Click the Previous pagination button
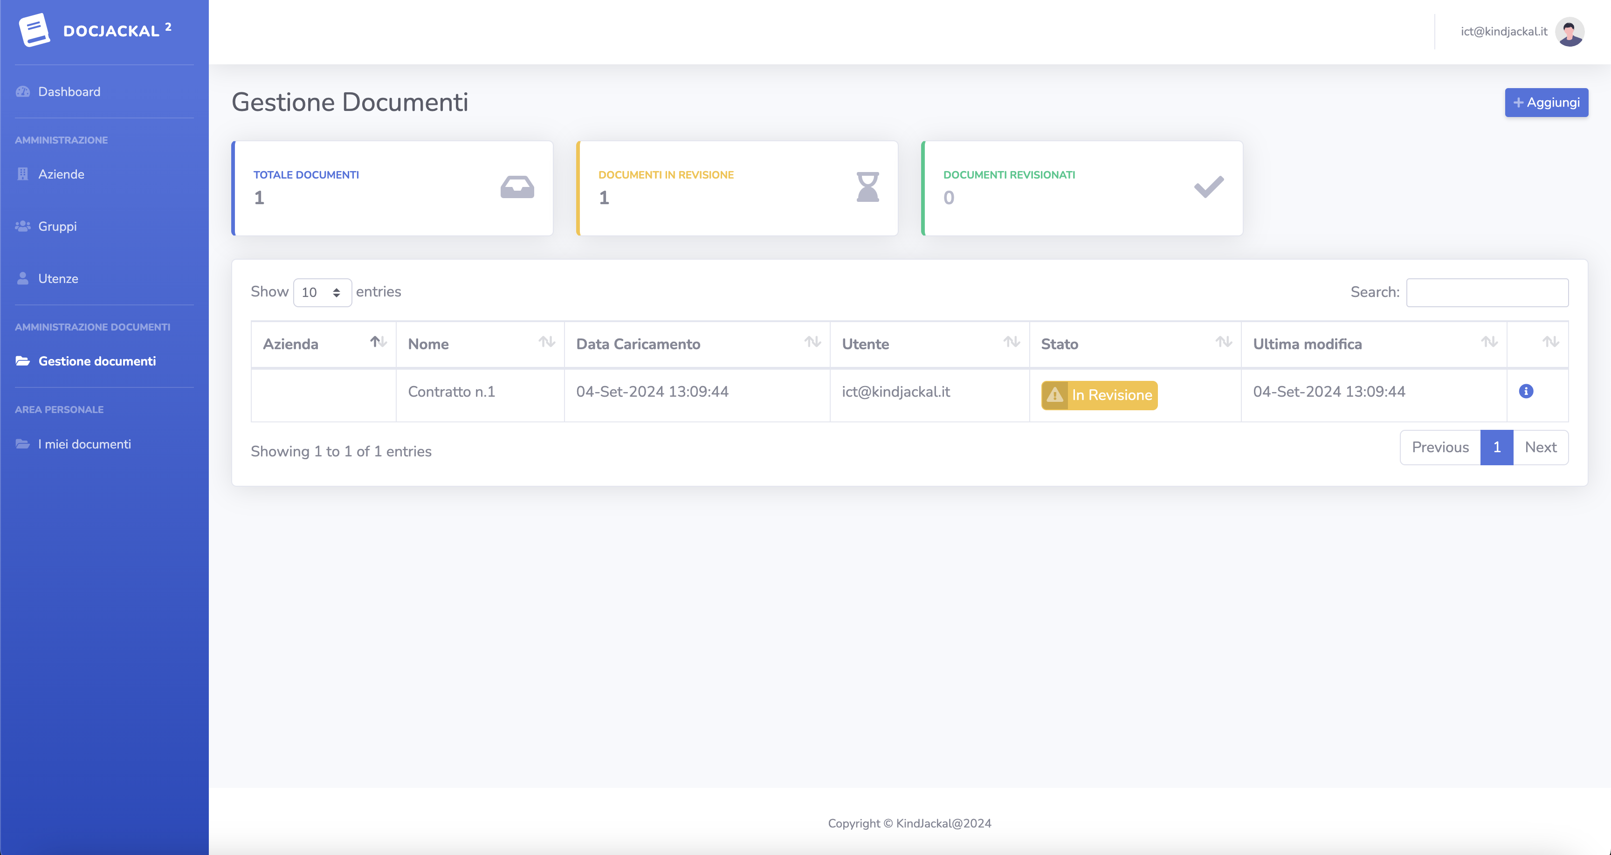The height and width of the screenshot is (855, 1611). (1439, 447)
